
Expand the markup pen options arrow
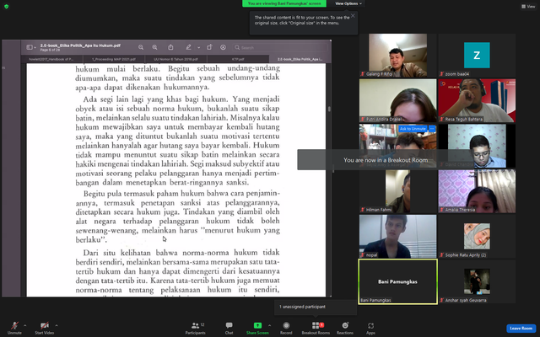199,48
